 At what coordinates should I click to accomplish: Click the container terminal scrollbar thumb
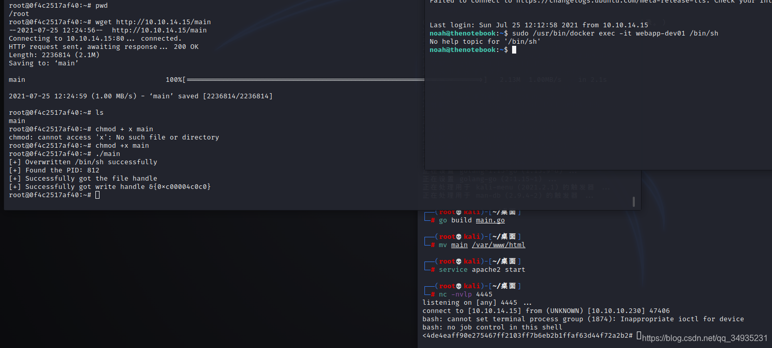pyautogui.click(x=634, y=201)
